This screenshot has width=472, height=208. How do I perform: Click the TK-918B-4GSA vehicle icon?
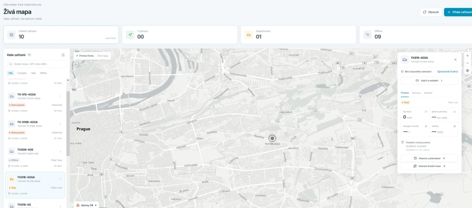tap(11, 124)
